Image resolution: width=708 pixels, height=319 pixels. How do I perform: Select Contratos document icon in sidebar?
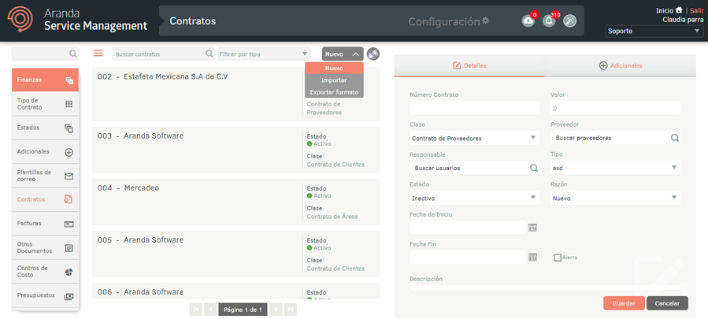click(69, 199)
